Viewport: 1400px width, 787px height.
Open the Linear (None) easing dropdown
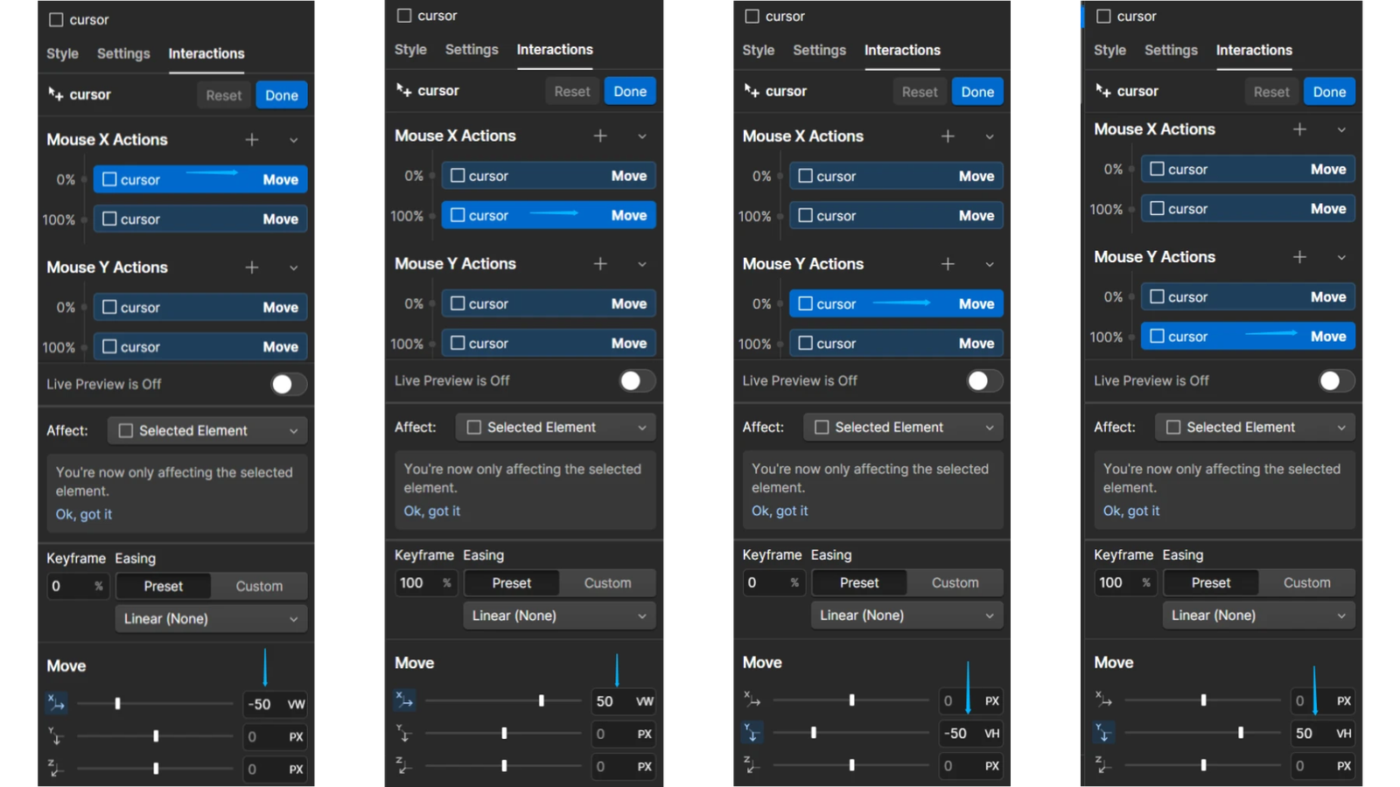(210, 618)
